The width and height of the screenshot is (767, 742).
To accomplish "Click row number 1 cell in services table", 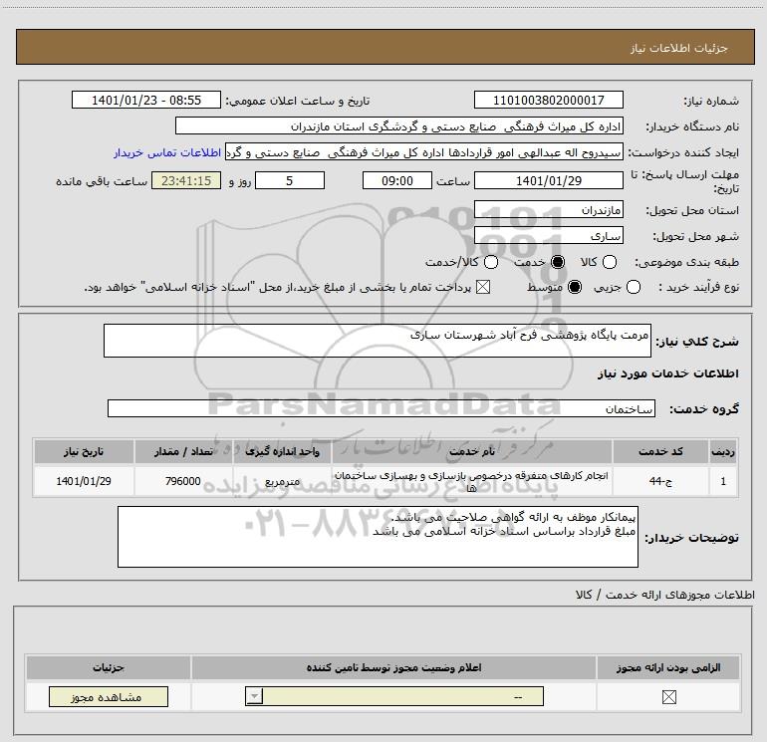I will pyautogui.click(x=723, y=481).
